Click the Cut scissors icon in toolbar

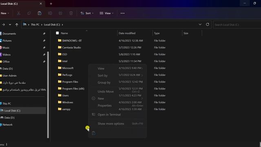click(x=18, y=13)
